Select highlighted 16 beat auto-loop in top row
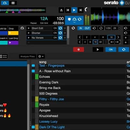This screenshot has width=130, height=130. [x=111, y=37]
